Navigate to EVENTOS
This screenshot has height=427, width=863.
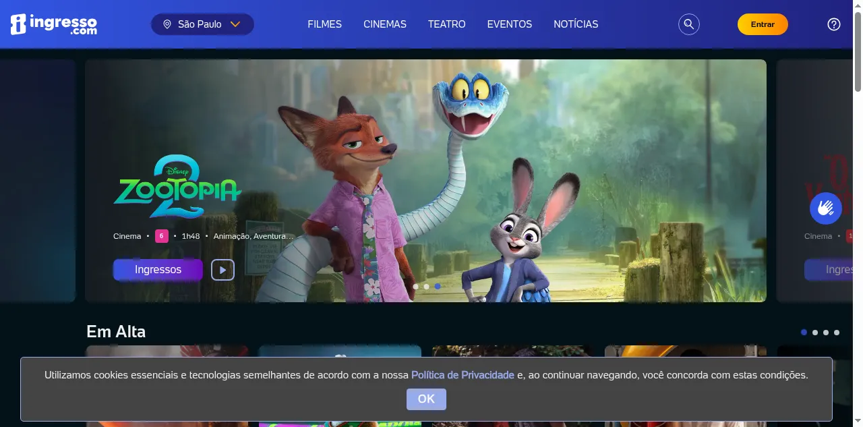click(x=510, y=24)
